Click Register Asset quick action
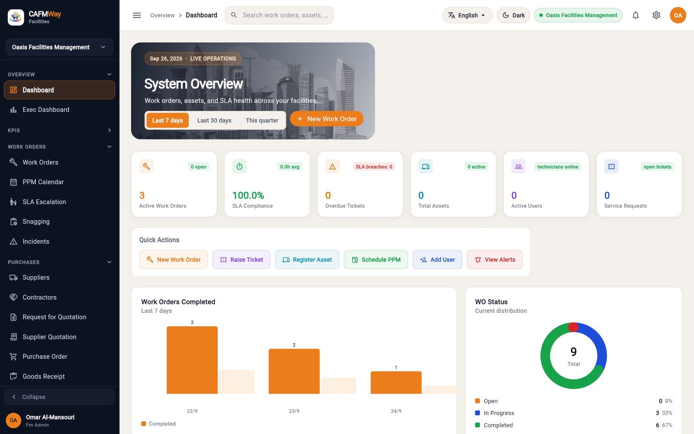The image size is (694, 434). click(307, 260)
